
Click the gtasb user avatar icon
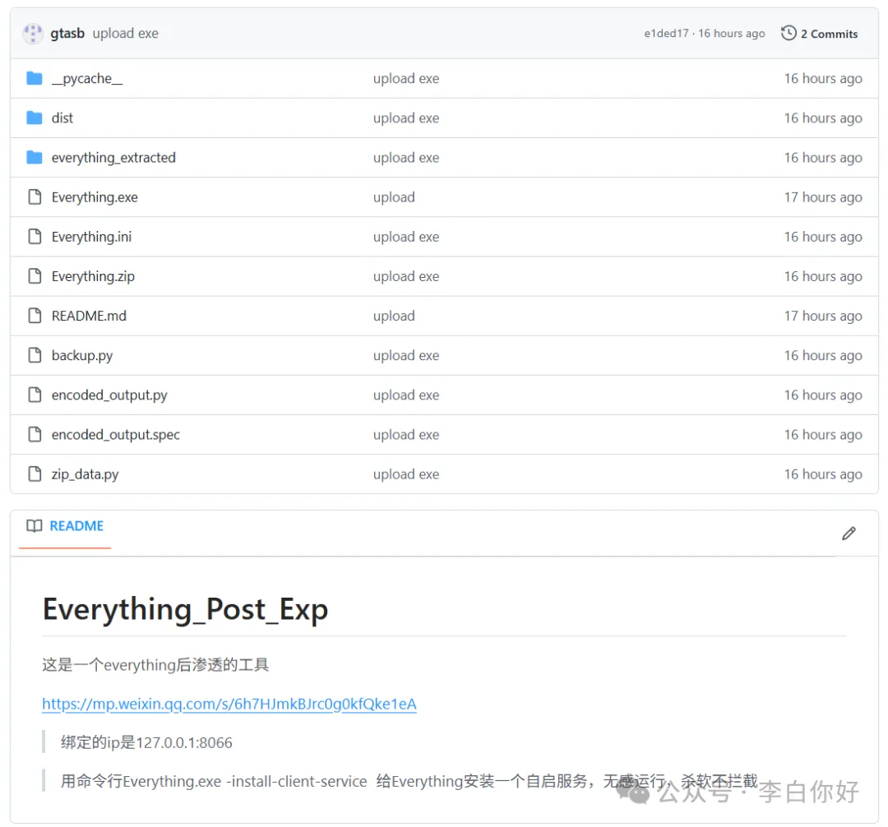pos(33,34)
